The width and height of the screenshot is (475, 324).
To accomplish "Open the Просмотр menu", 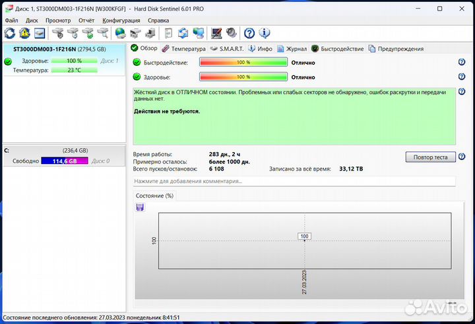I will [58, 20].
